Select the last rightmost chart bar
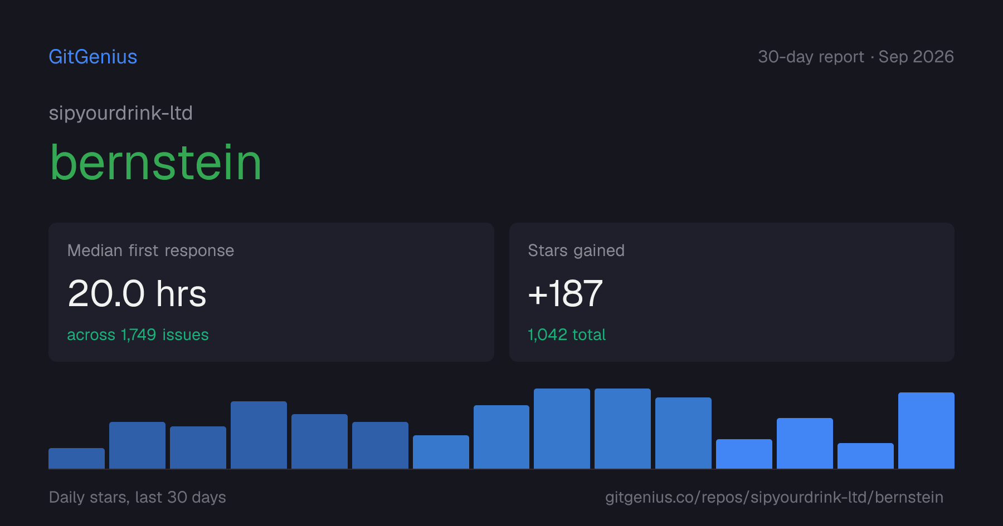The width and height of the screenshot is (1003, 526). [x=926, y=430]
